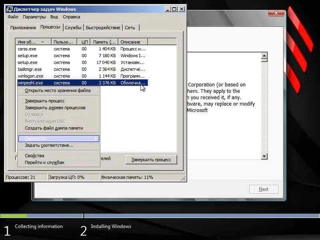
Task: Click the Загрузка ЦП: 0% status entry
Action: click(x=73, y=177)
